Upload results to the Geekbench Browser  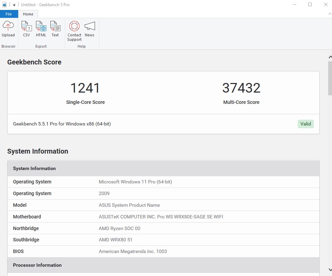point(8,29)
